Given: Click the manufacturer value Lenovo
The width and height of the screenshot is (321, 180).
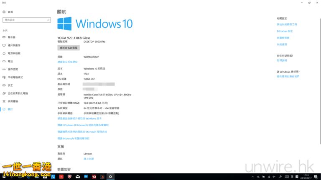Looking at the screenshot, I should (x=88, y=154).
